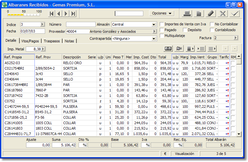Open the Notas tab

(69, 41)
